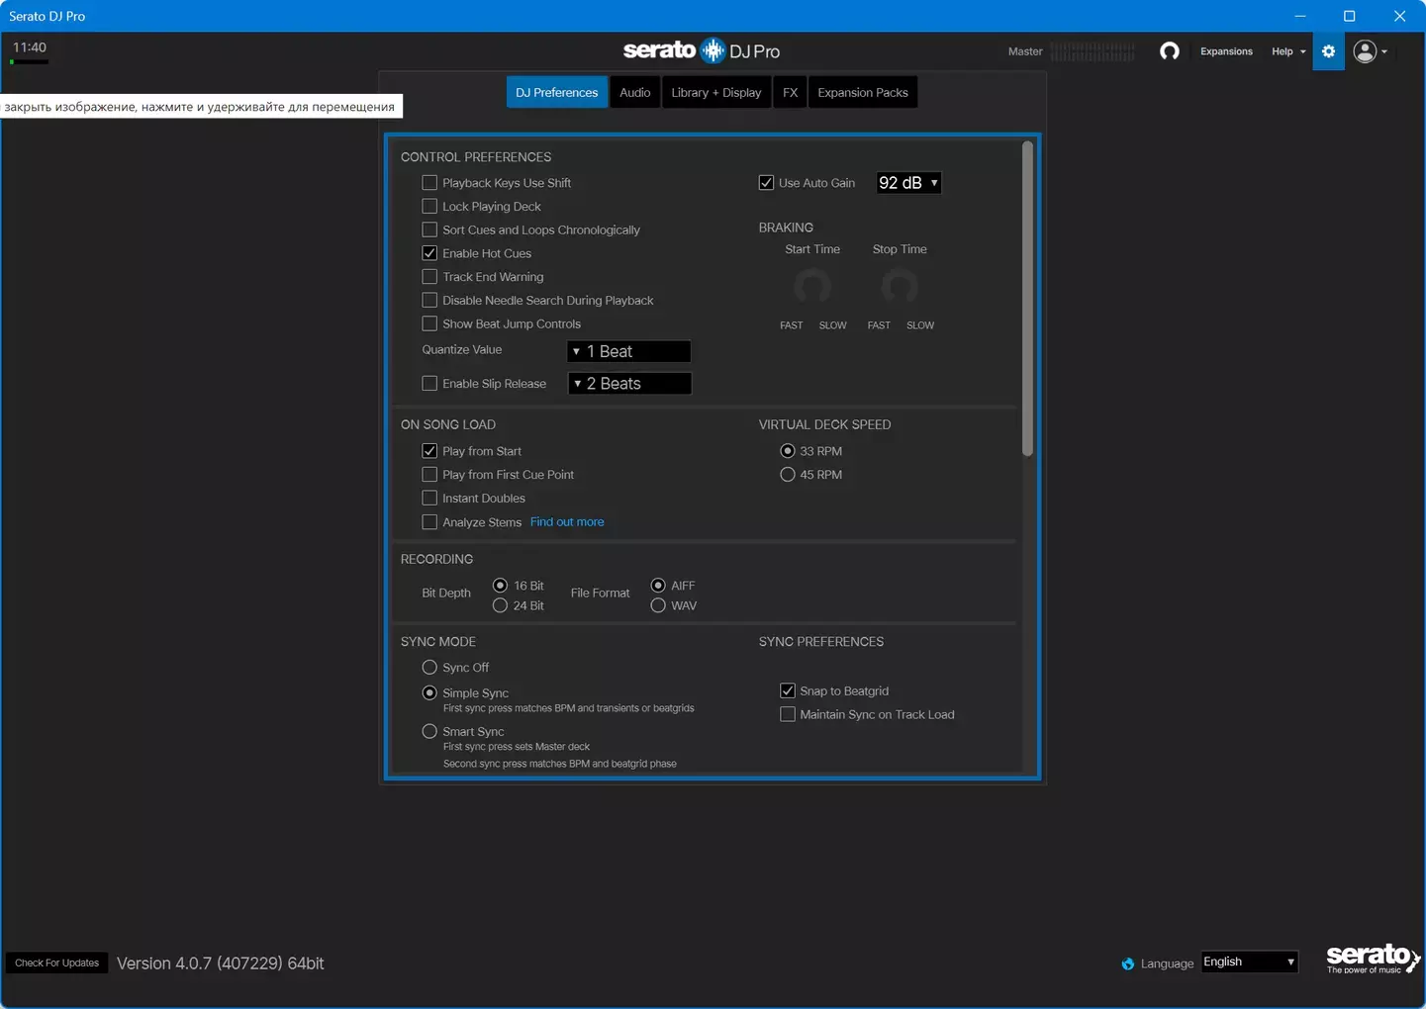Image resolution: width=1426 pixels, height=1009 pixels.
Task: Open the Language English dropdown
Action: point(1249,963)
